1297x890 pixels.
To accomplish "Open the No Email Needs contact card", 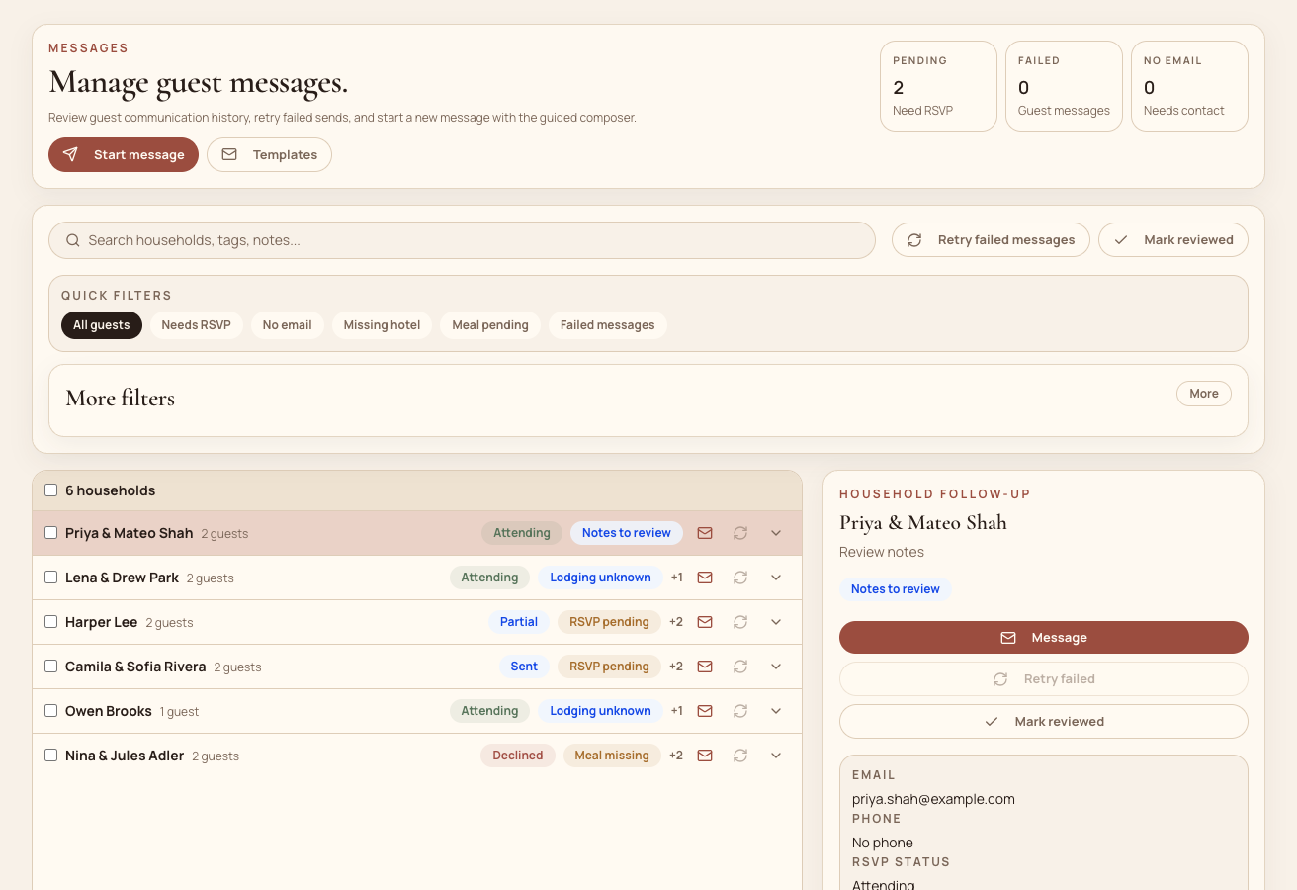I will pyautogui.click(x=1189, y=86).
